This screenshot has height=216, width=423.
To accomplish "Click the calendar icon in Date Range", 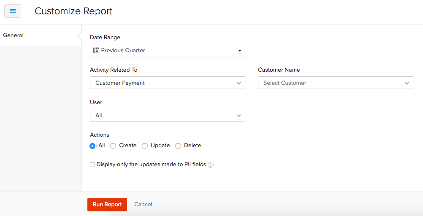I will point(96,50).
